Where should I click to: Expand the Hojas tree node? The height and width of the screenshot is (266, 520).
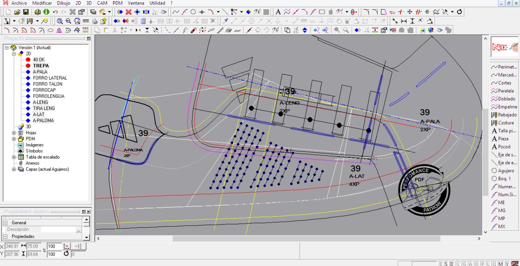tap(14, 133)
